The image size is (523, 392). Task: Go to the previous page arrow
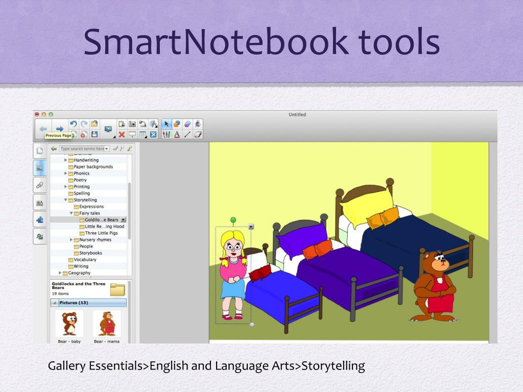[x=43, y=129]
